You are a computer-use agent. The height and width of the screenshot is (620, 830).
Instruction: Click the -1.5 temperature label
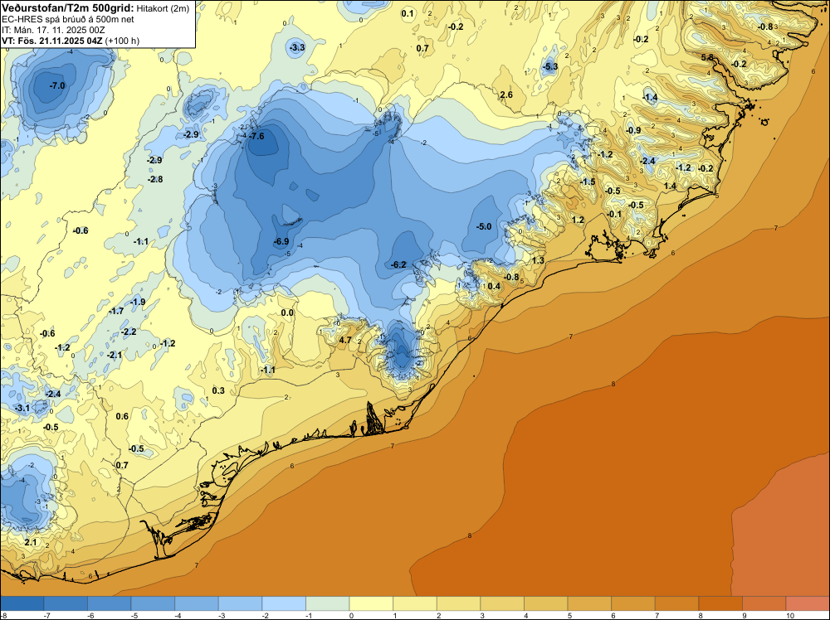click(x=588, y=182)
